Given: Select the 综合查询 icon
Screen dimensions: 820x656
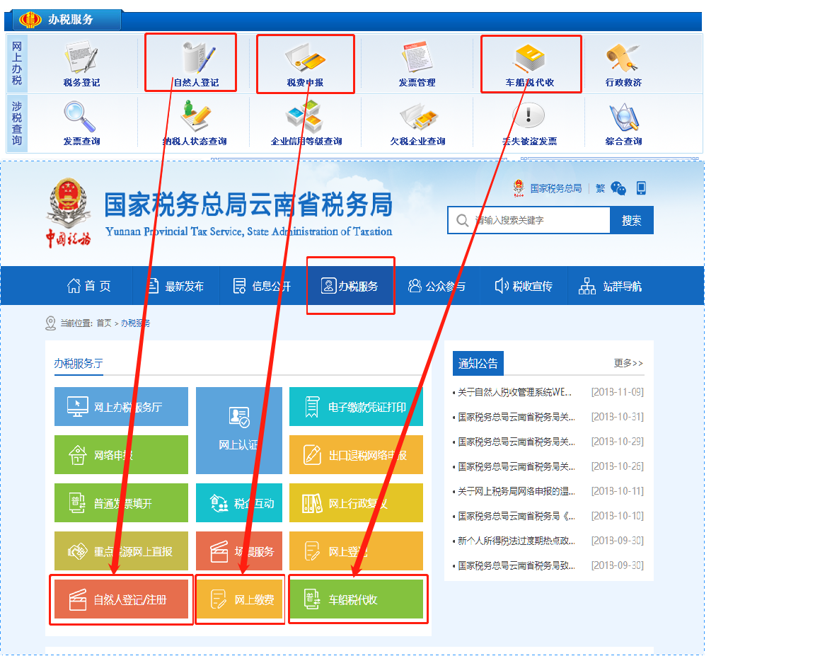Looking at the screenshot, I should point(623,123).
